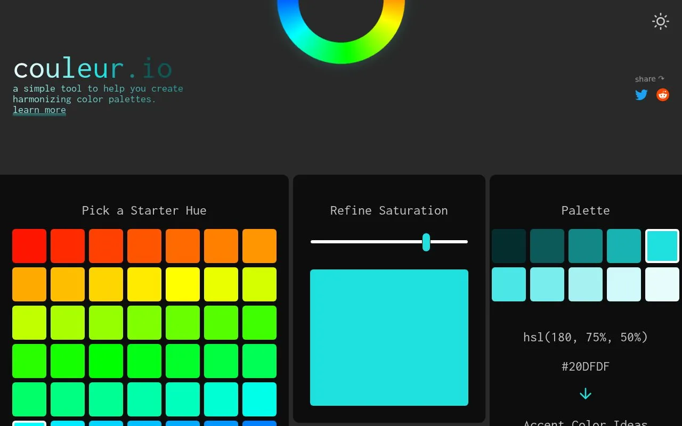682x426 pixels.
Task: Select the darkest teal swatch in the Palette
Action: (x=509, y=246)
